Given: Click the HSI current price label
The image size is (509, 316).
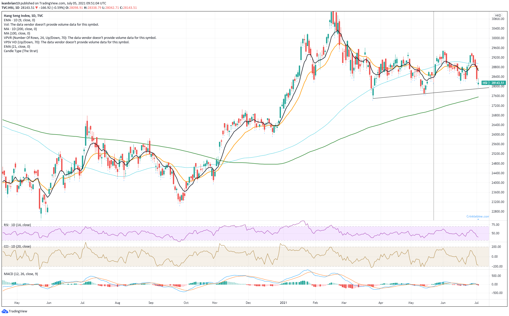Looking at the screenshot, I should (493, 83).
